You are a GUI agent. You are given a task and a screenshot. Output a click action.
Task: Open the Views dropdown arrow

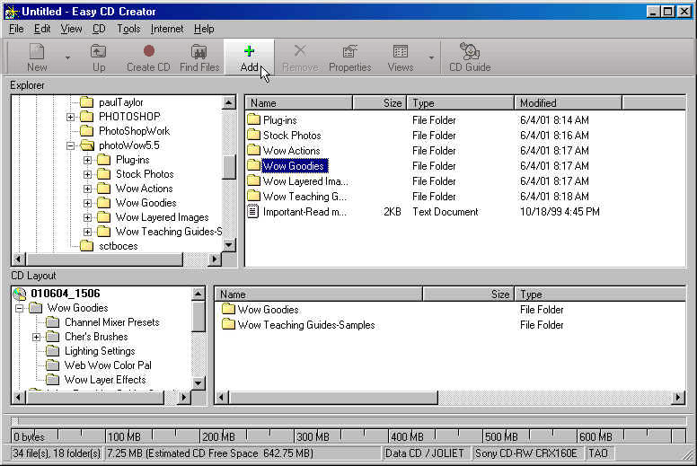tap(431, 57)
